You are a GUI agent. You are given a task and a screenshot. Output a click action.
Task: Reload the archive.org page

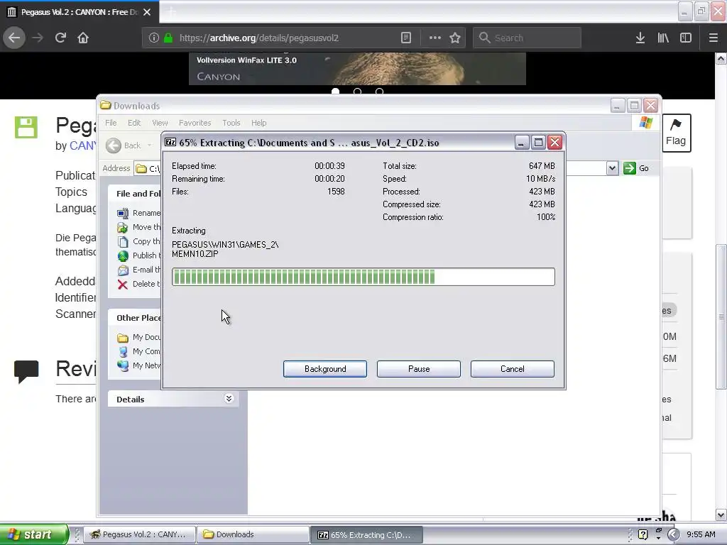pos(60,38)
